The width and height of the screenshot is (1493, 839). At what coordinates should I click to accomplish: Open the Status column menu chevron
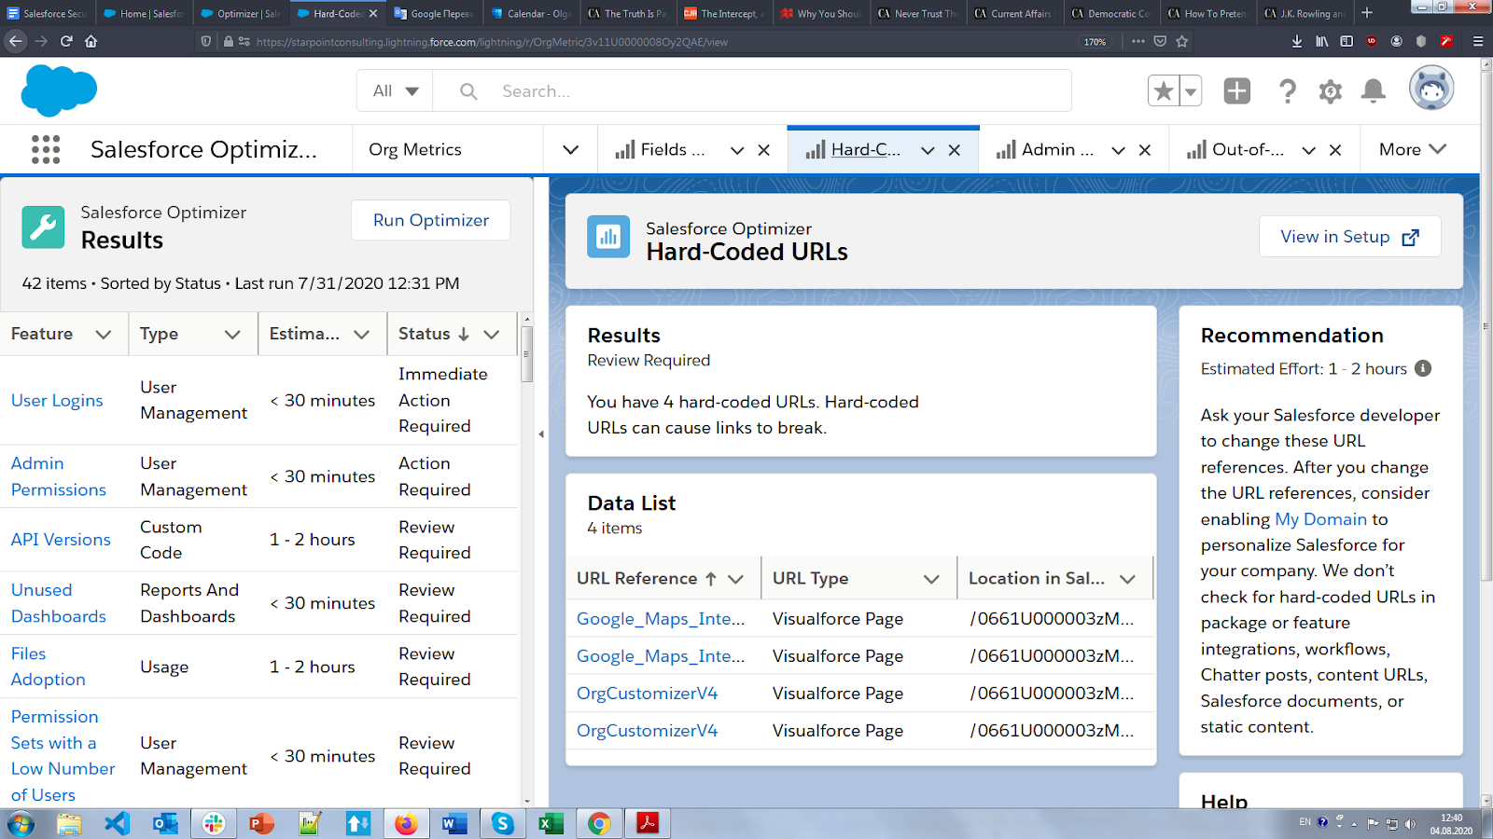(x=492, y=334)
